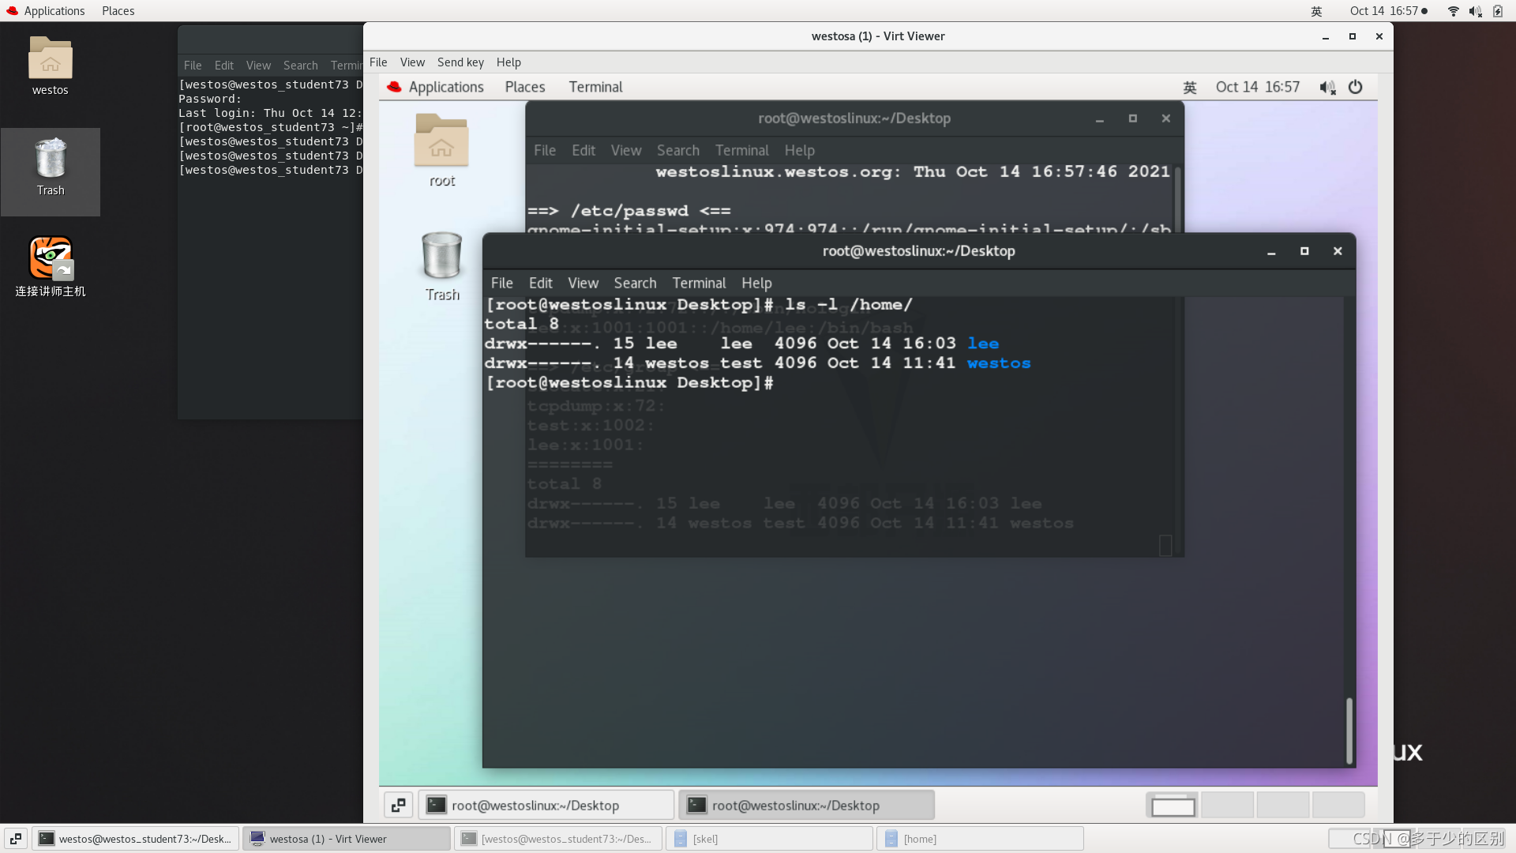Click the guest panel window-switcher icon
The image size is (1516, 853).
(x=398, y=805)
